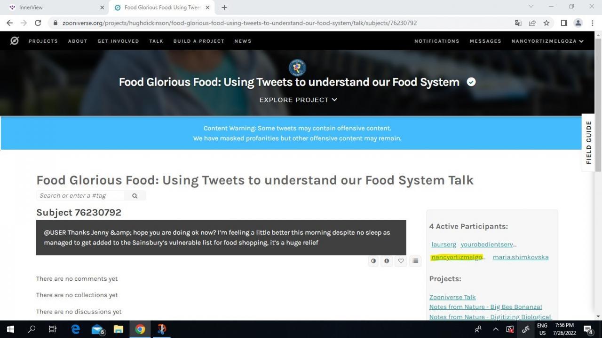This screenshot has height=338, width=602.
Task: Open Chrome's three-dot menu
Action: click(592, 23)
